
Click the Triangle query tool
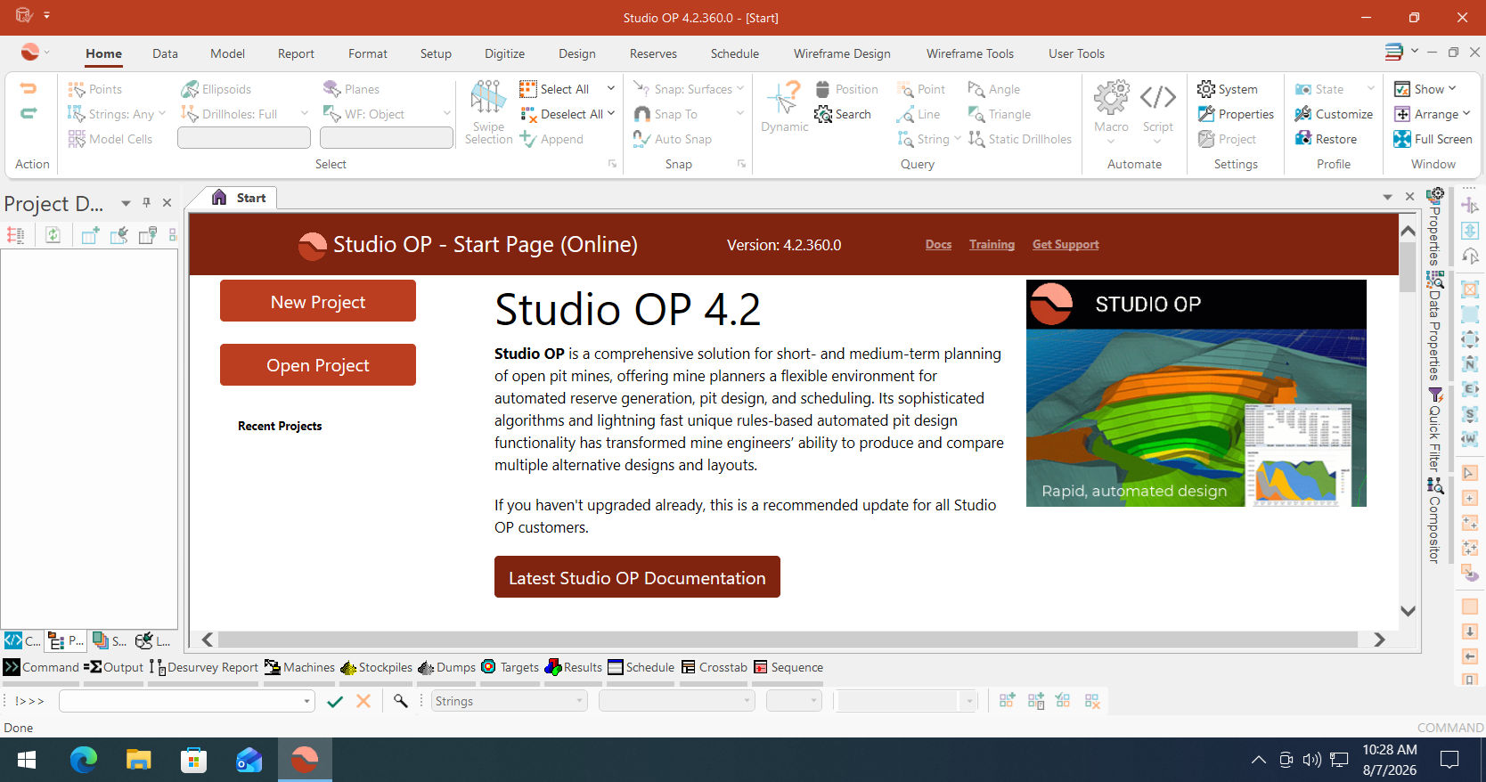tap(1000, 114)
